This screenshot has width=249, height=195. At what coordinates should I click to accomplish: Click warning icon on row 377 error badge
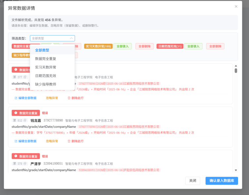click(x=16, y=70)
